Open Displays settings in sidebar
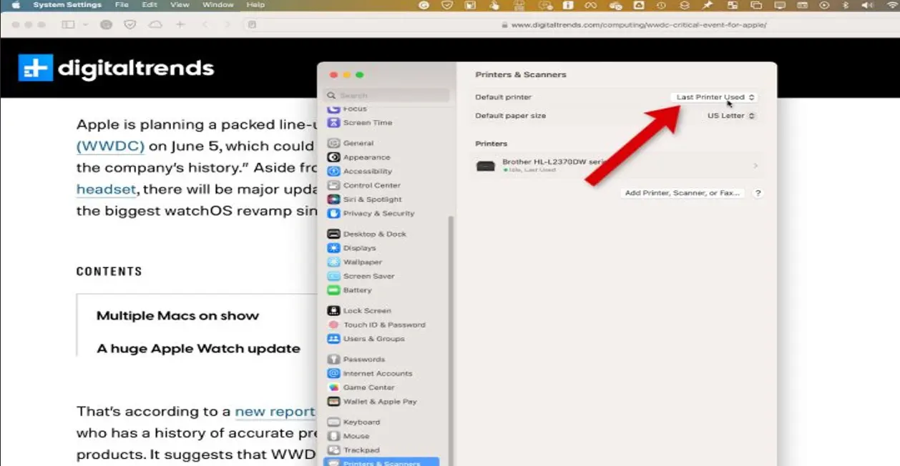 coord(358,248)
